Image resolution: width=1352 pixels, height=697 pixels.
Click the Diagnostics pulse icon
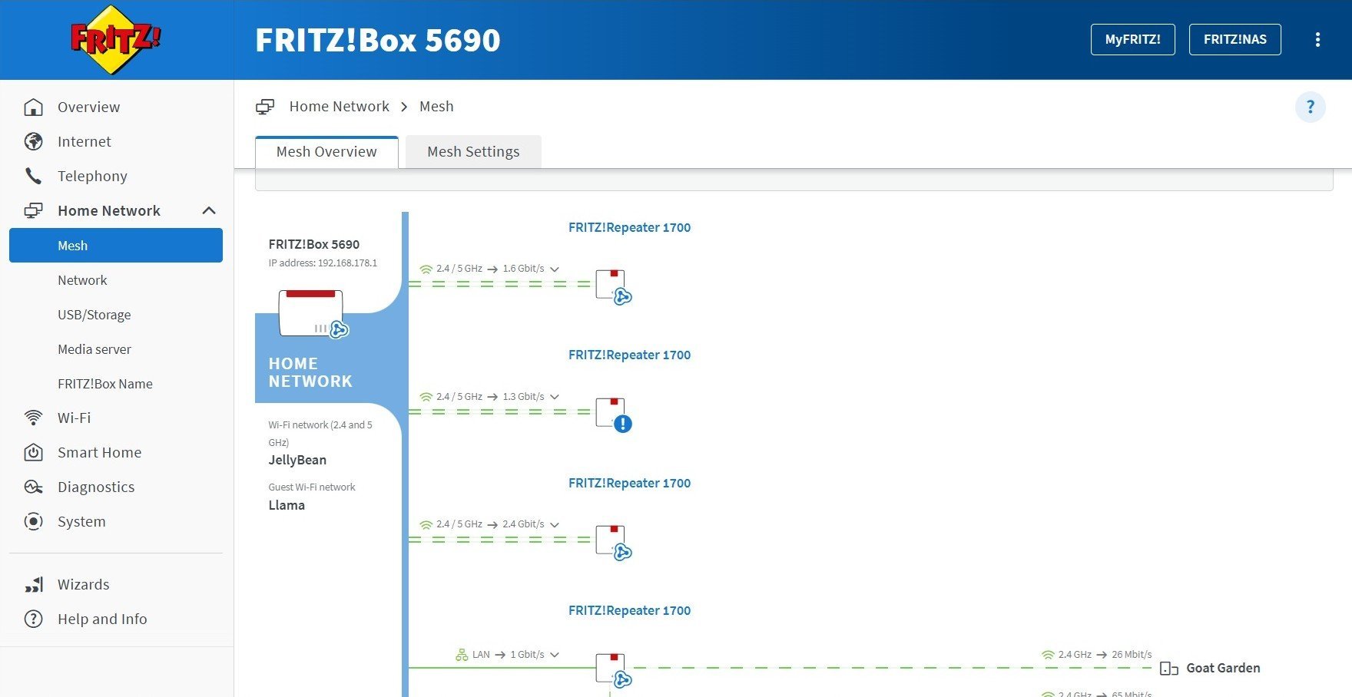[33, 487]
